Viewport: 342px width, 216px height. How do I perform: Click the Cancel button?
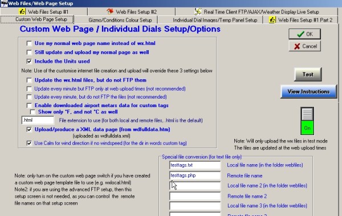(x=304, y=46)
